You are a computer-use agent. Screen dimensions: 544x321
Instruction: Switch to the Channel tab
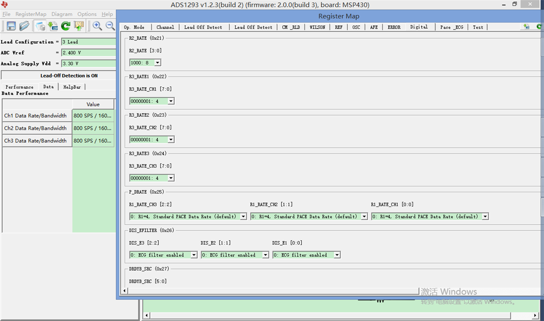click(x=165, y=27)
